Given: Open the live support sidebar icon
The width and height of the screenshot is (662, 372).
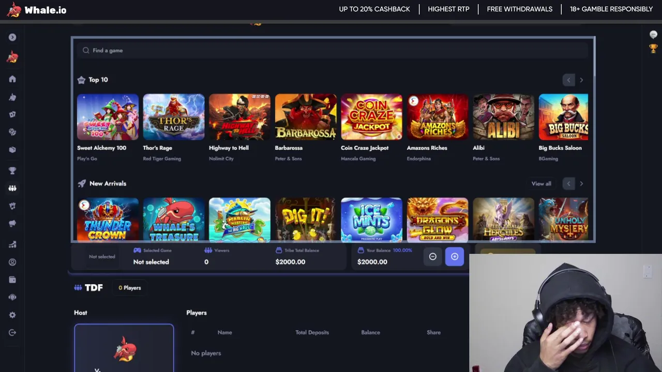Looking at the screenshot, I should click(12, 297).
